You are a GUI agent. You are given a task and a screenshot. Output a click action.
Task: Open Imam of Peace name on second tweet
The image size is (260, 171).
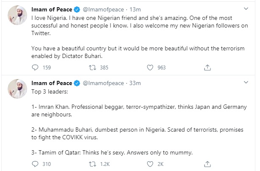(x=51, y=83)
